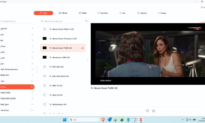Open the TURK SPOR category
This screenshot has width=205, height=123.
pyautogui.click(x=17, y=93)
